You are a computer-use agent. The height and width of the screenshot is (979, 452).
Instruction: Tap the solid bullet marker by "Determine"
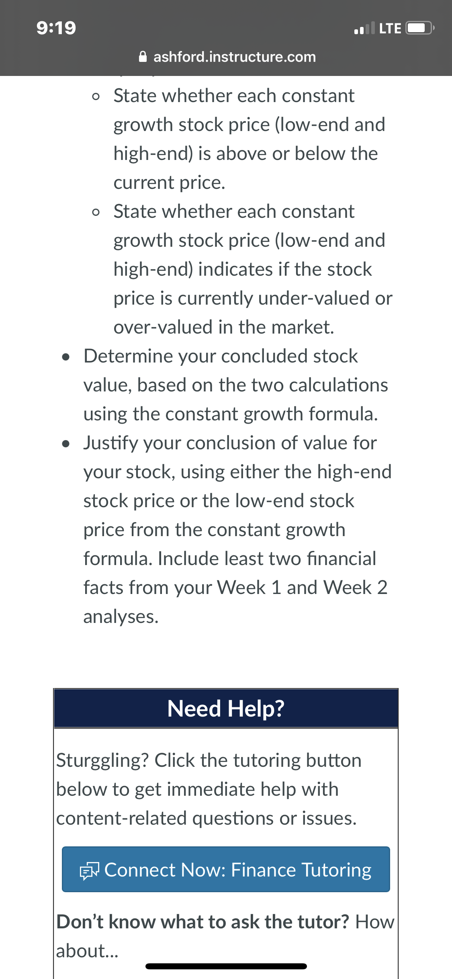(66, 357)
